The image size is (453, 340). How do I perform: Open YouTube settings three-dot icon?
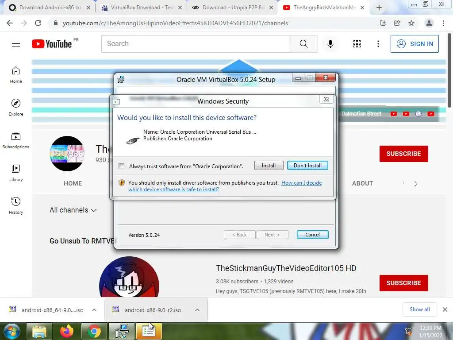point(378,44)
